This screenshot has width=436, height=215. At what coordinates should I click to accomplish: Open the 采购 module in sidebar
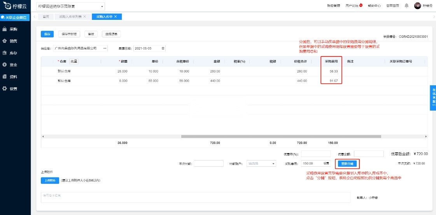pos(13,29)
